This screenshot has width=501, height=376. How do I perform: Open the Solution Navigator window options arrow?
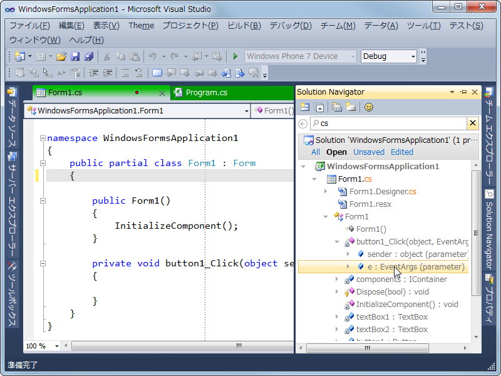[x=452, y=92]
